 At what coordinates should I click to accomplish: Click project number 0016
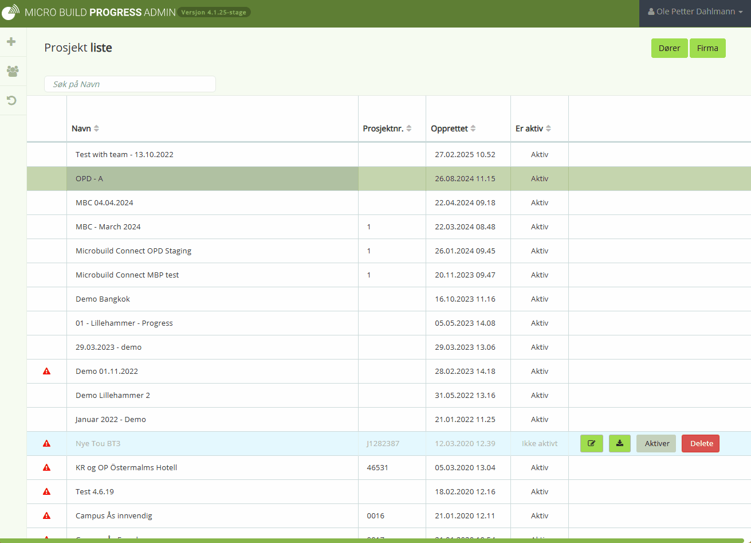tap(375, 515)
